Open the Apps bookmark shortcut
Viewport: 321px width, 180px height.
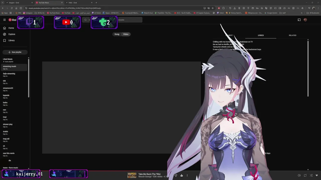(x=5, y=13)
